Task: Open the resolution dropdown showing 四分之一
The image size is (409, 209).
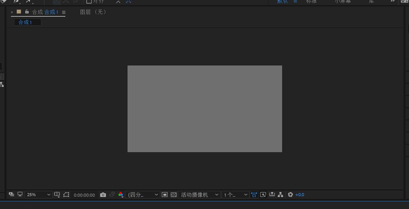Action: (143, 195)
